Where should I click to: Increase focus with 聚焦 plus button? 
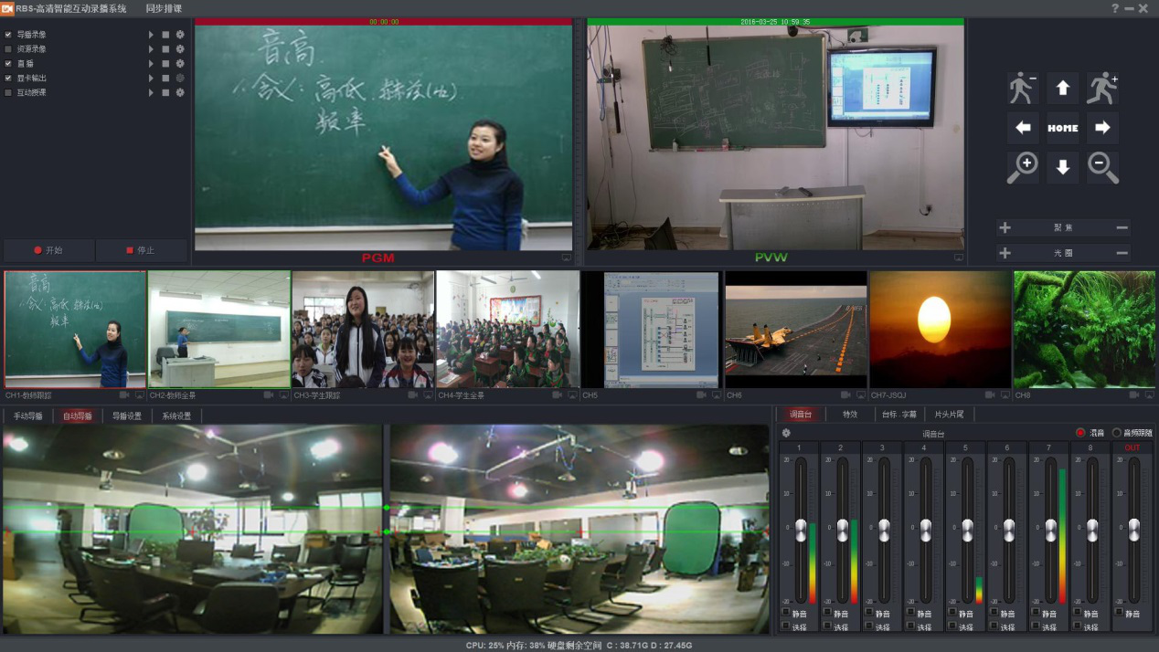coord(1005,227)
